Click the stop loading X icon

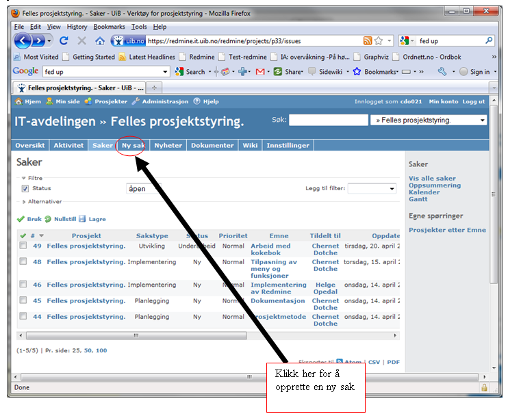coord(82,41)
